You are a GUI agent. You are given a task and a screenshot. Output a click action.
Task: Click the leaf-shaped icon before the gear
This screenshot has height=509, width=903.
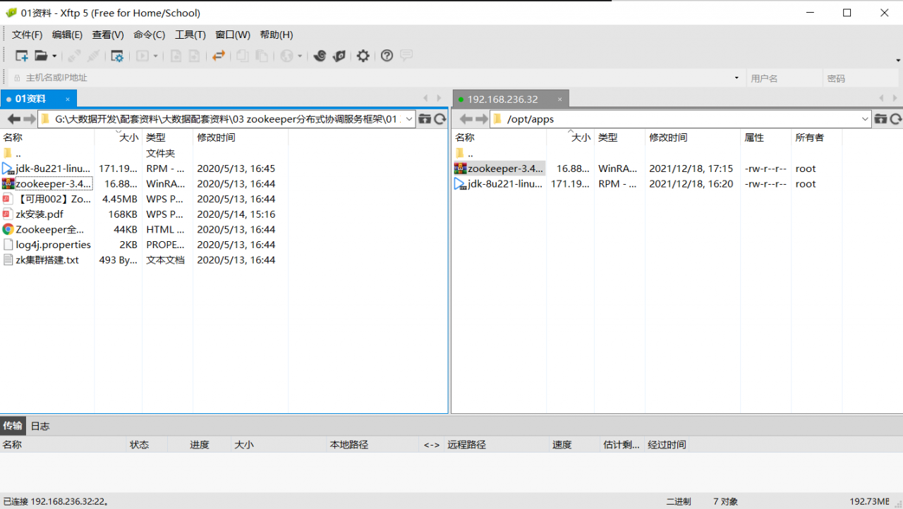(339, 56)
